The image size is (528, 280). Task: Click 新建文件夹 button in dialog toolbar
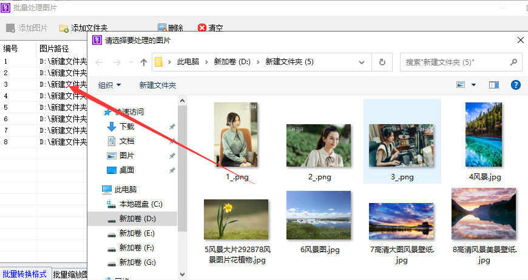(158, 85)
